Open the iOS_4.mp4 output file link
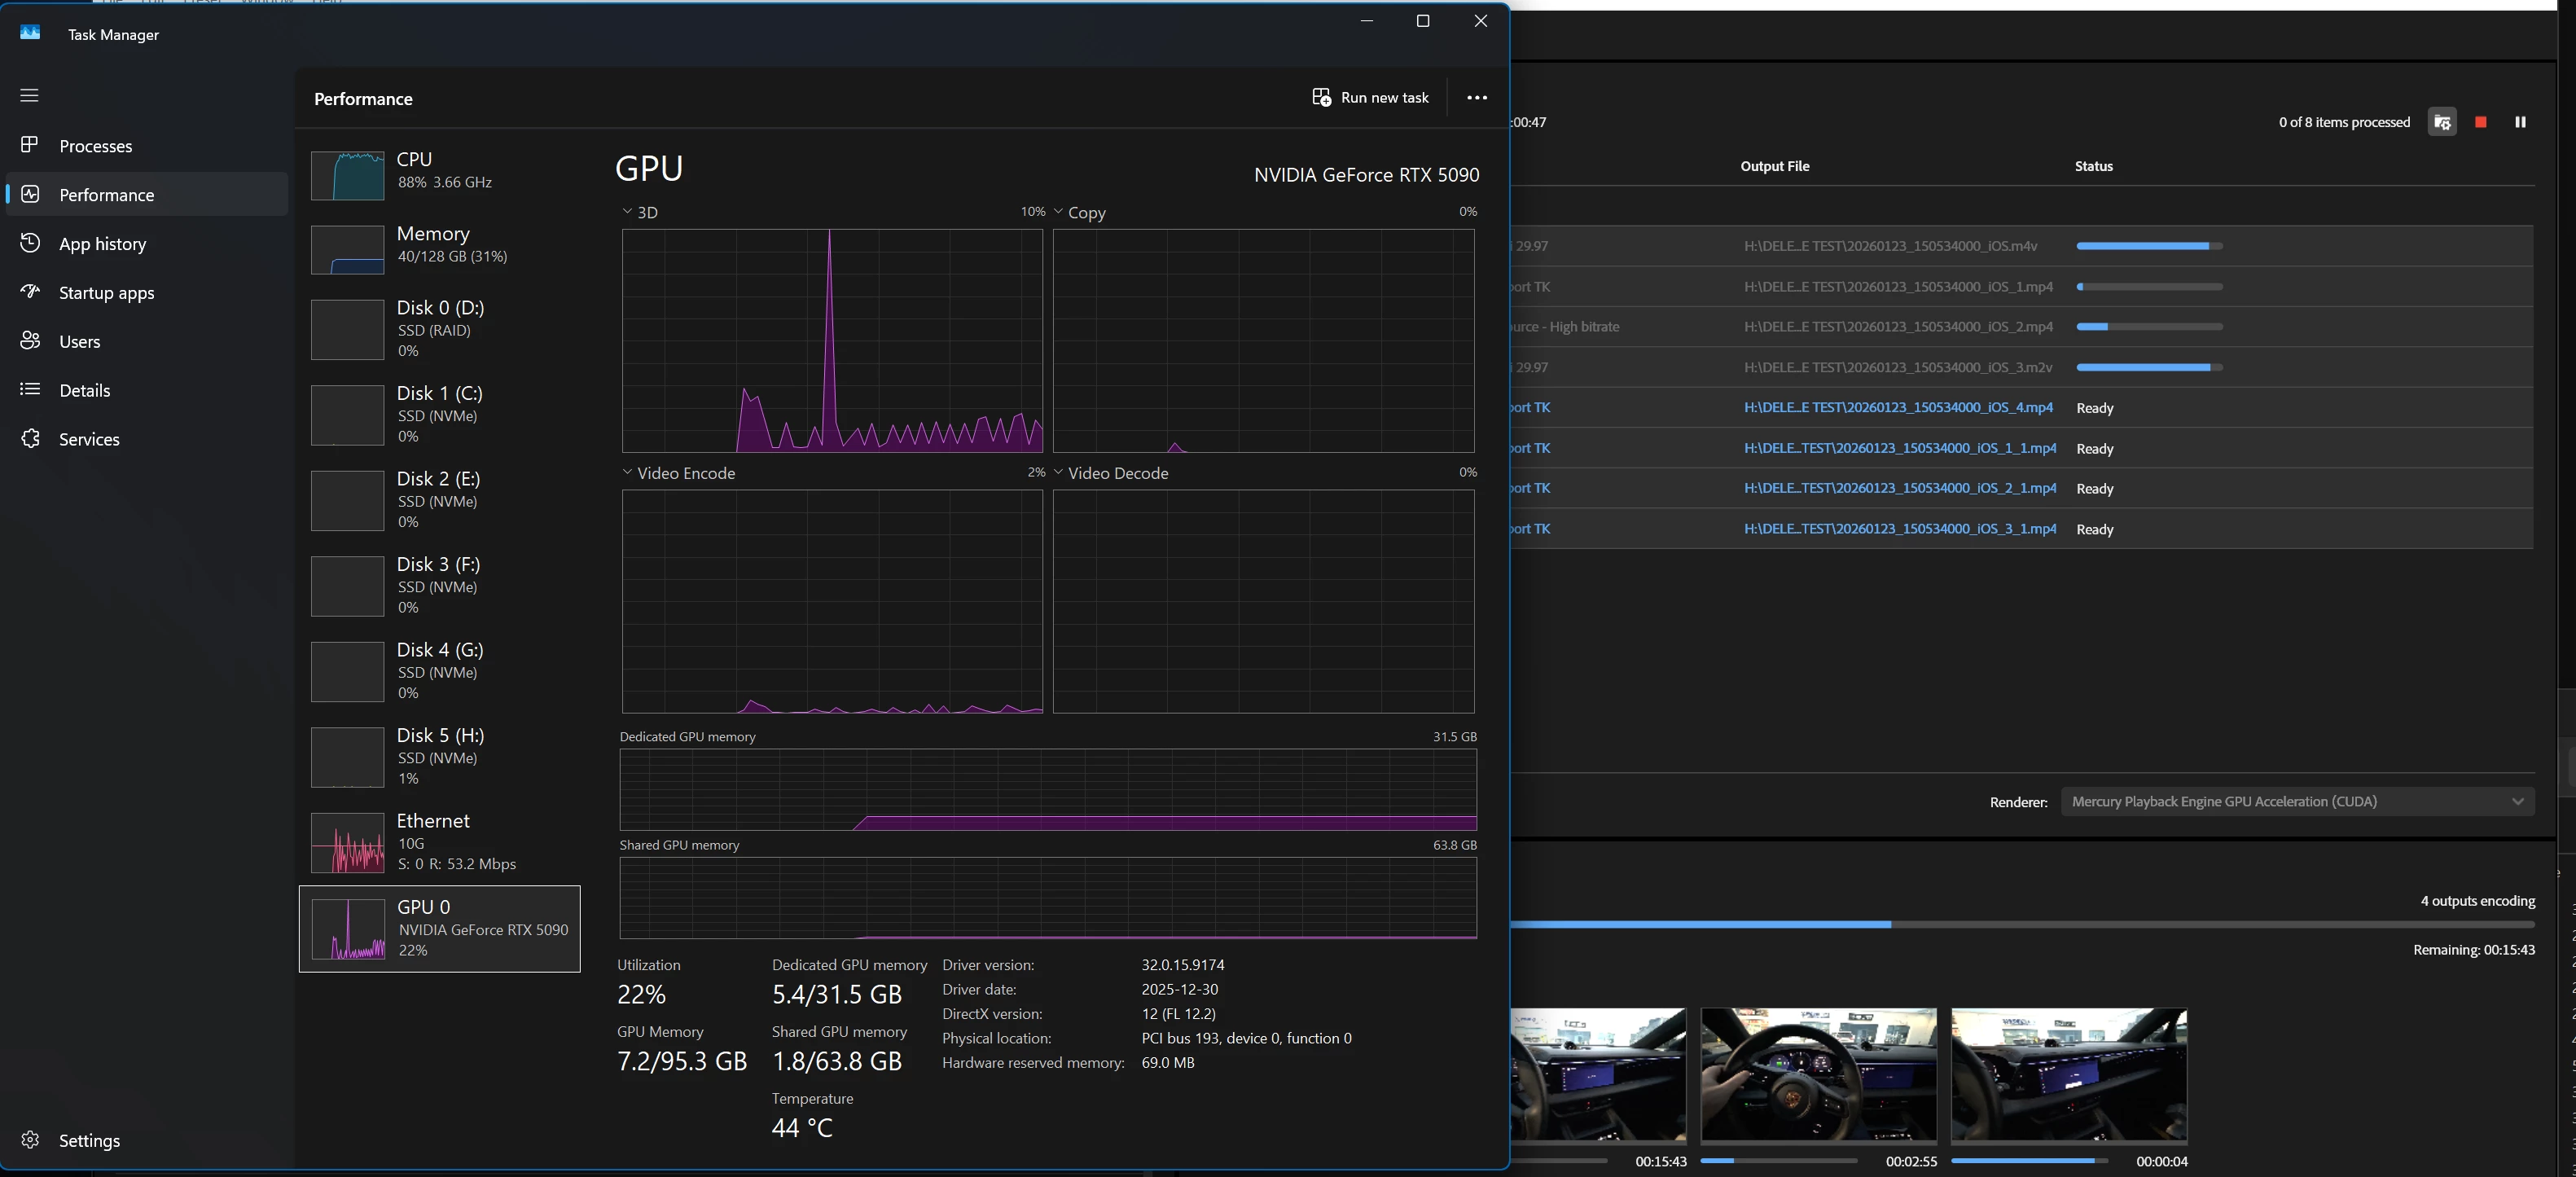 [x=1897, y=408]
